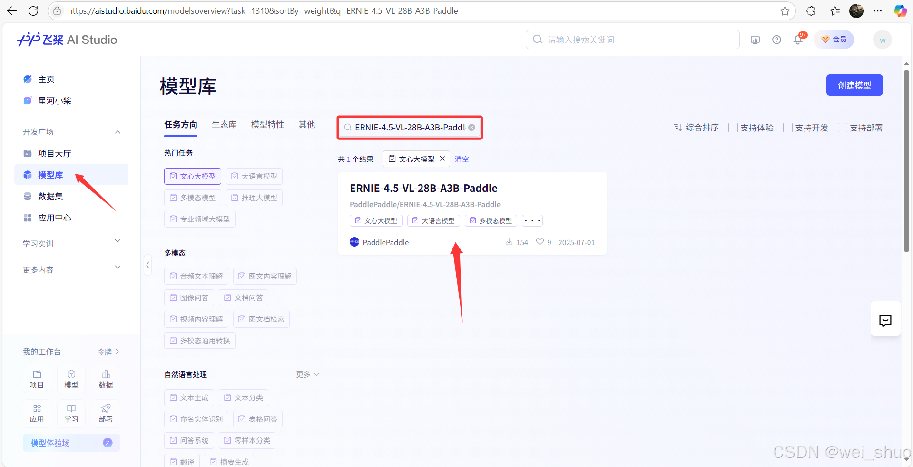Toggle the 大语言模型 task filter

tap(254, 176)
